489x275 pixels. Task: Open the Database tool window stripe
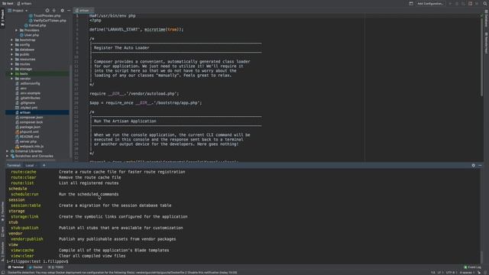(x=486, y=18)
